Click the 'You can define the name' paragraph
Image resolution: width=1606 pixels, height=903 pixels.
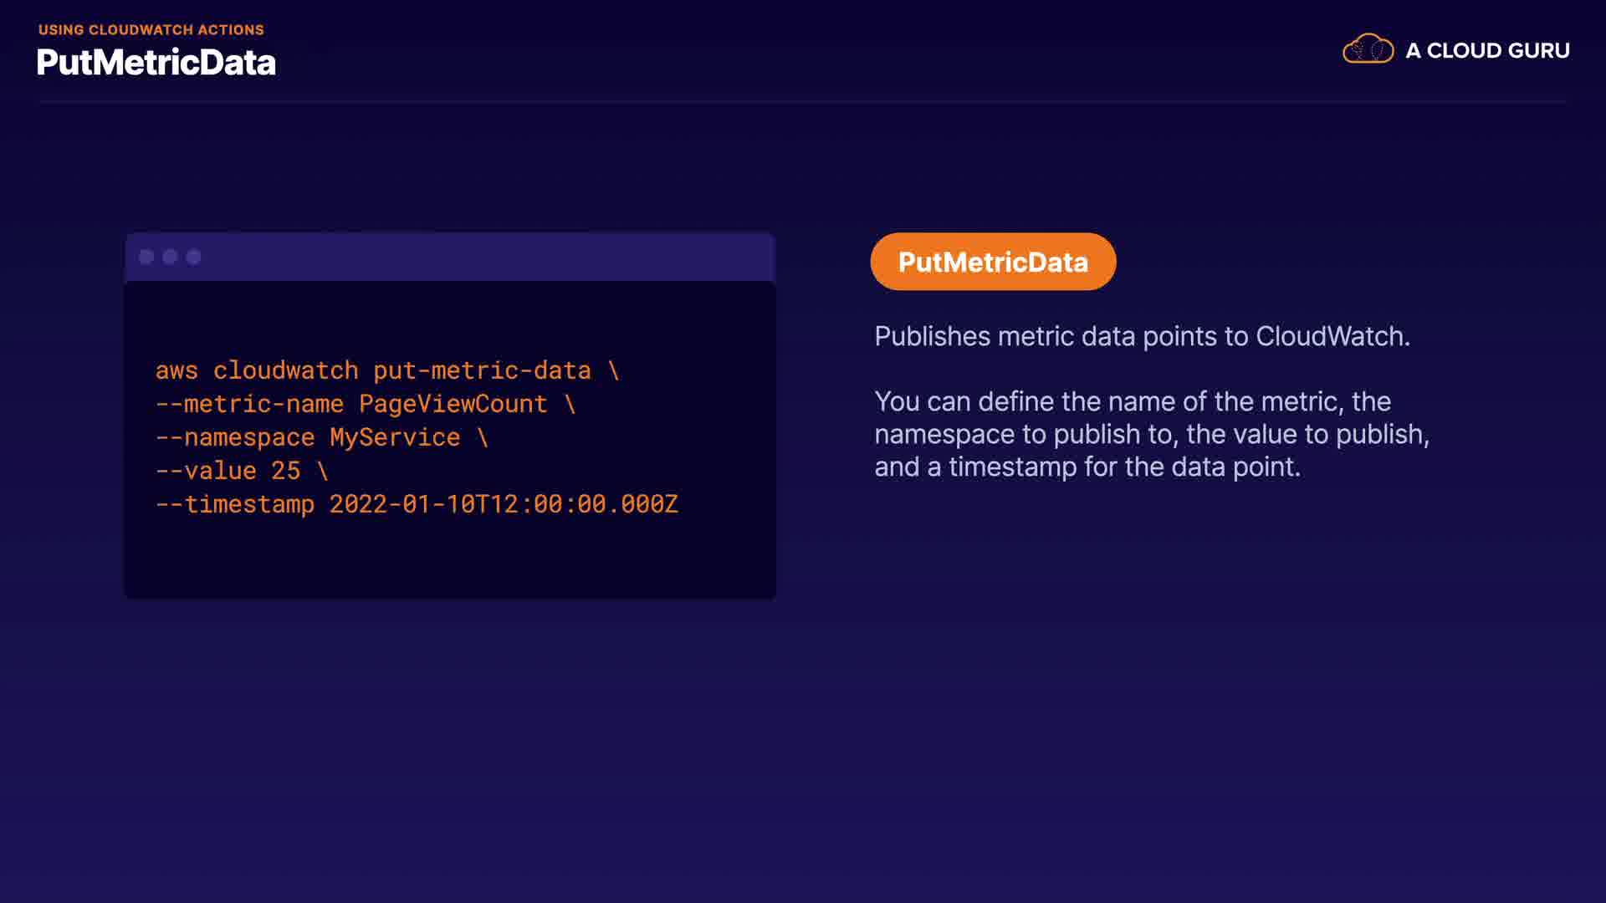click(1152, 434)
